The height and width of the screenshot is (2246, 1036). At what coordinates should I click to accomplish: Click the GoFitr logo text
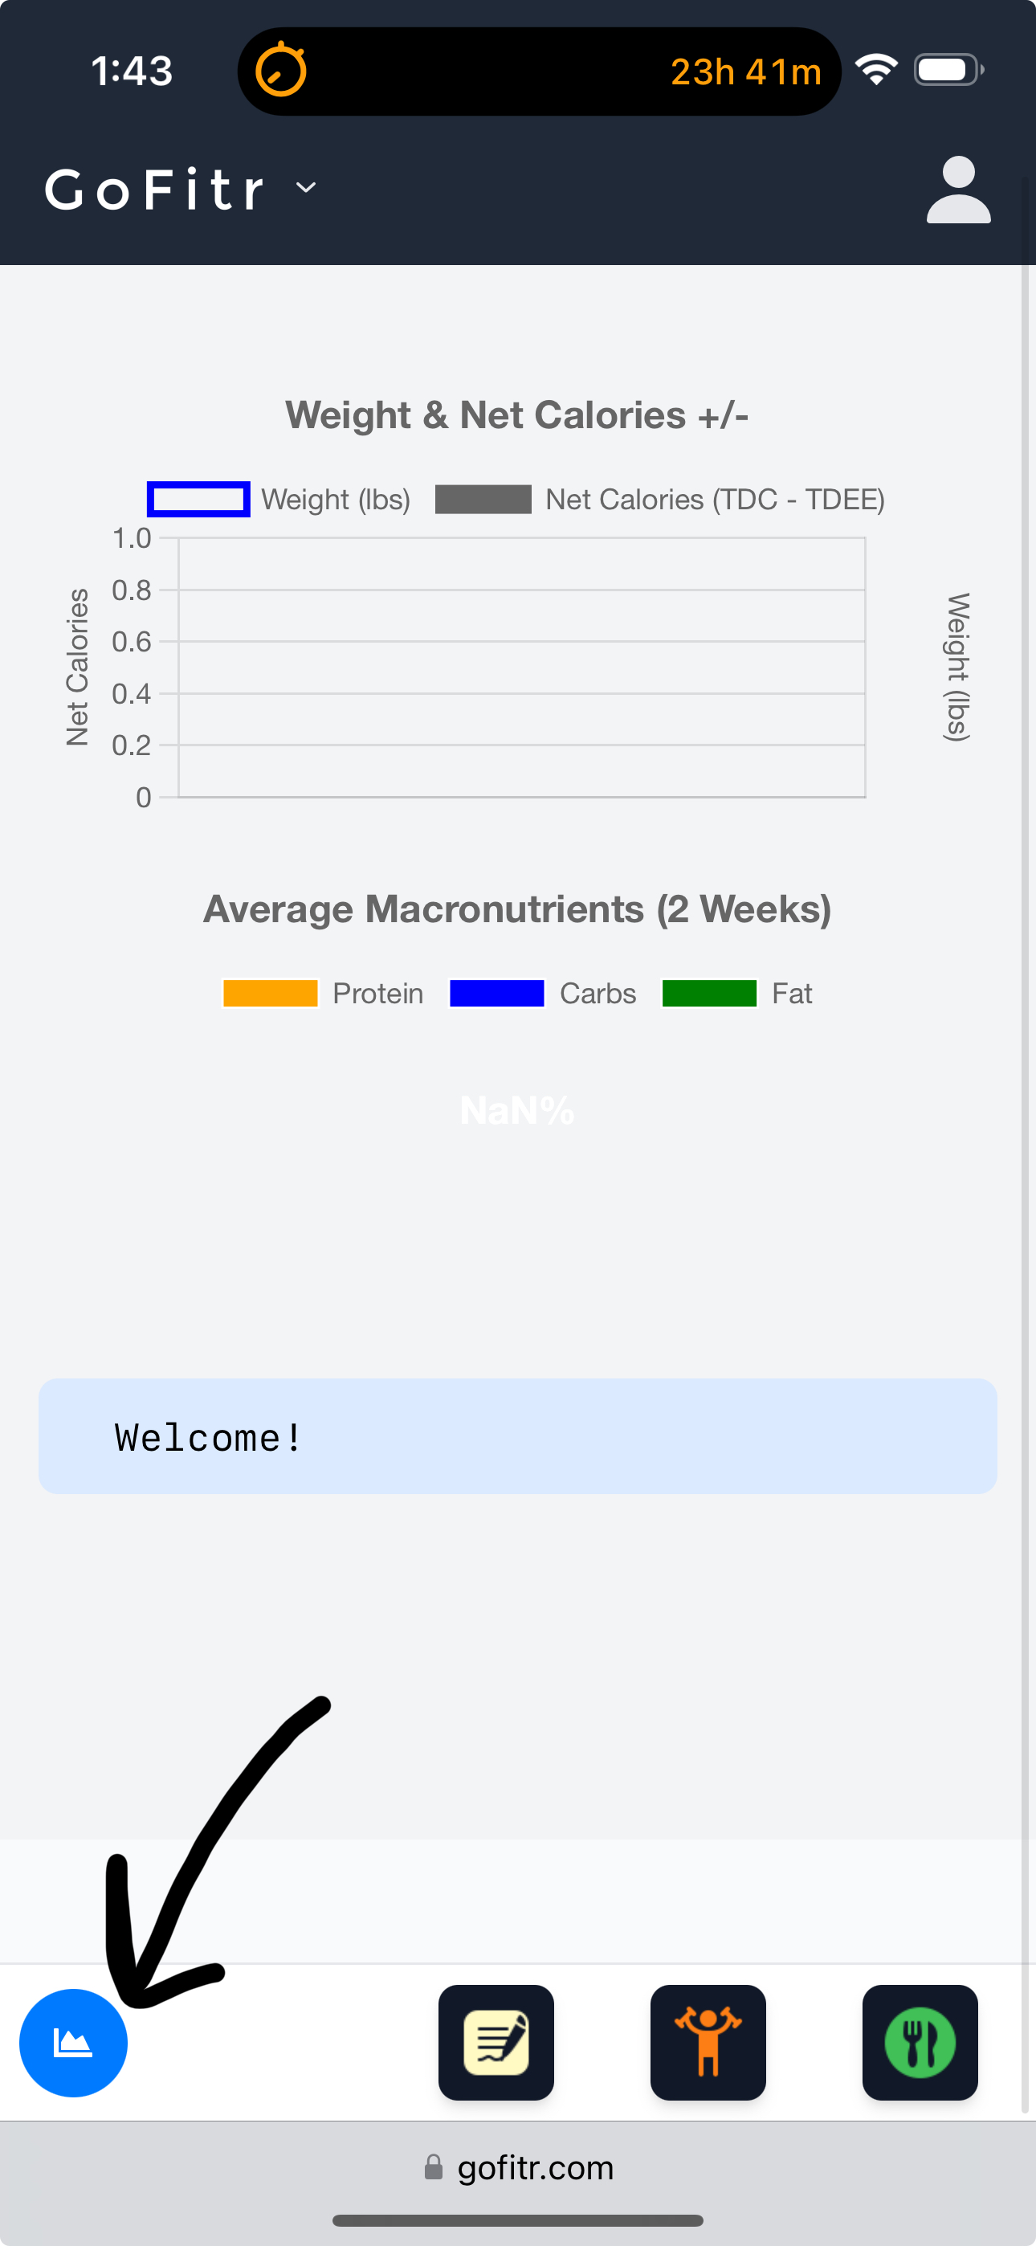pyautogui.click(x=155, y=190)
